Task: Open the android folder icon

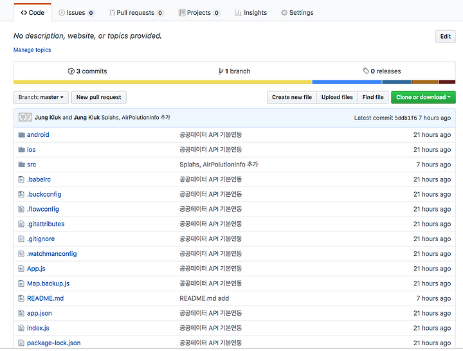Action: pyautogui.click(x=21, y=135)
